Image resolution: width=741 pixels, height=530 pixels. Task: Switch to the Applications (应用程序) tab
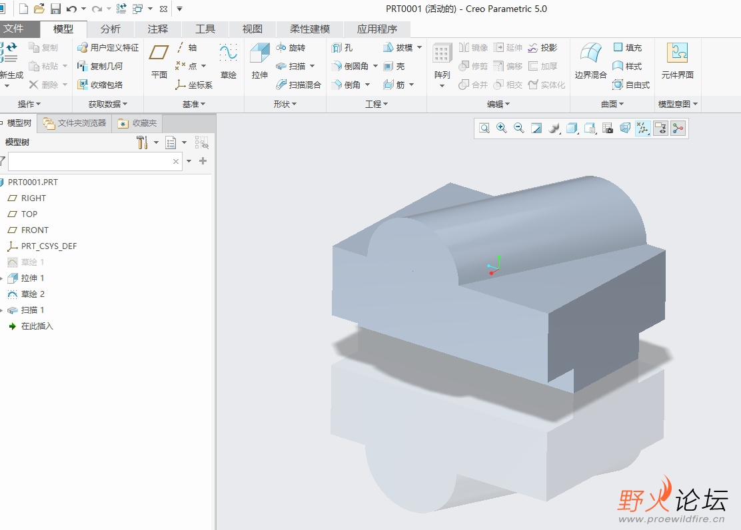pos(377,29)
